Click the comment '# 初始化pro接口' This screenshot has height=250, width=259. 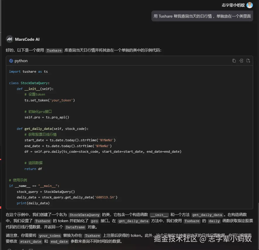[38, 112]
